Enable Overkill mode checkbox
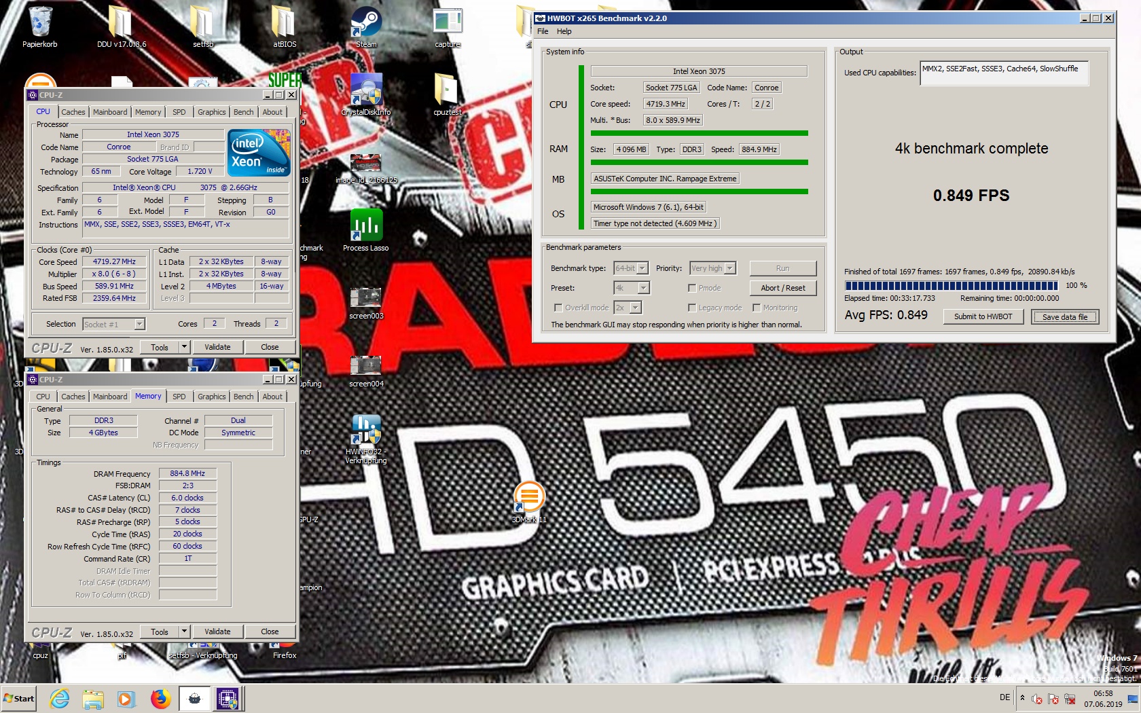1141x713 pixels. (558, 308)
